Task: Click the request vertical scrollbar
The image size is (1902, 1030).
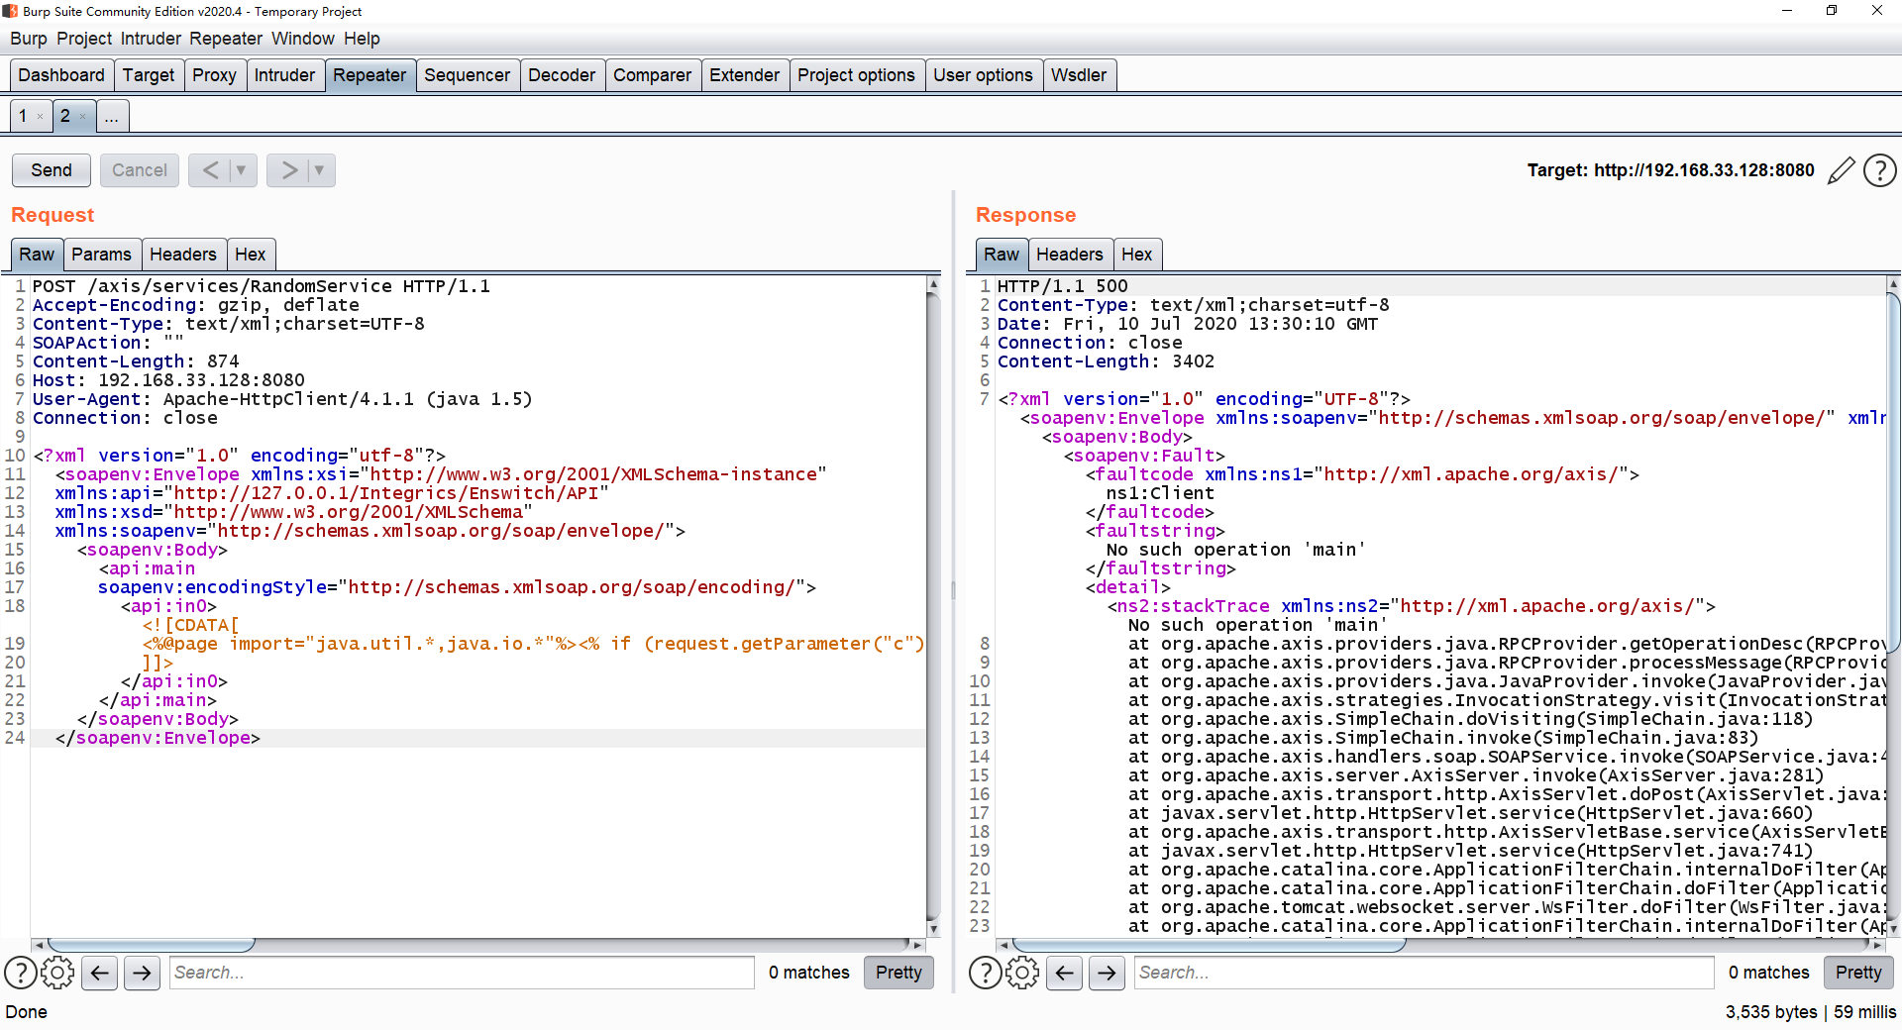Action: point(933,606)
